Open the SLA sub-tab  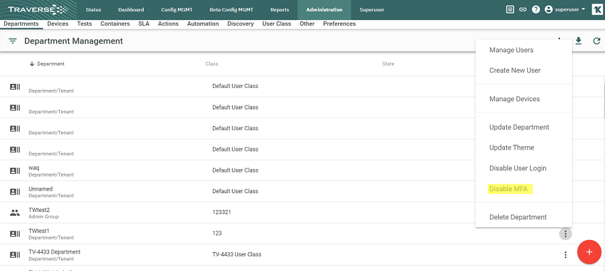(x=144, y=24)
